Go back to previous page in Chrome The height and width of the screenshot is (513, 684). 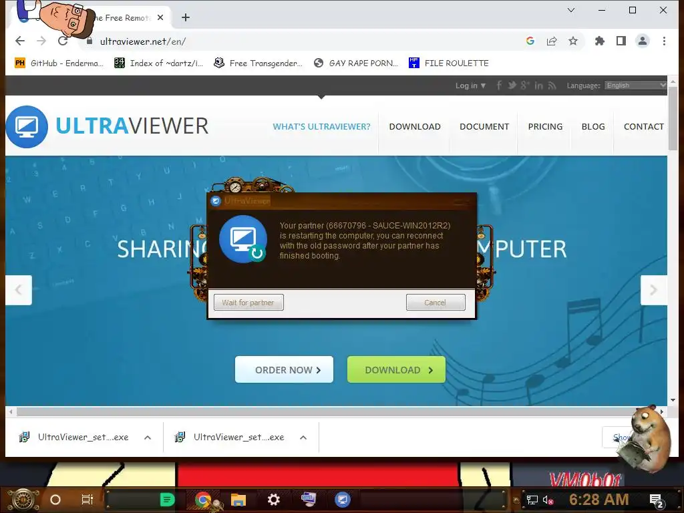tap(20, 41)
